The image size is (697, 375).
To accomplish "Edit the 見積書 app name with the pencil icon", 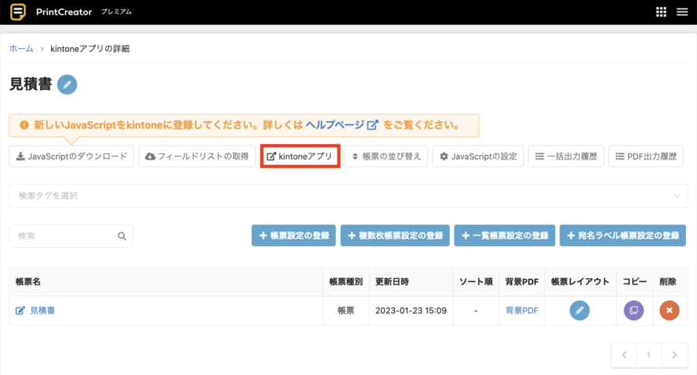I will [x=67, y=84].
